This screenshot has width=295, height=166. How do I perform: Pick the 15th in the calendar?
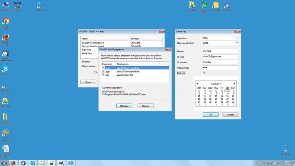tap(227, 96)
